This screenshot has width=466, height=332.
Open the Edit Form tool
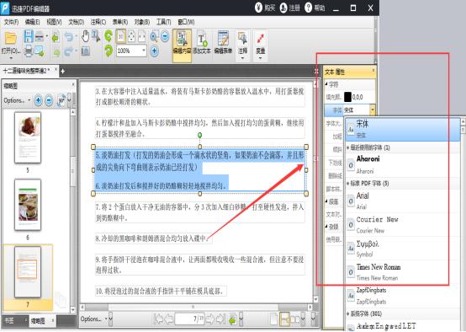[x=223, y=43]
